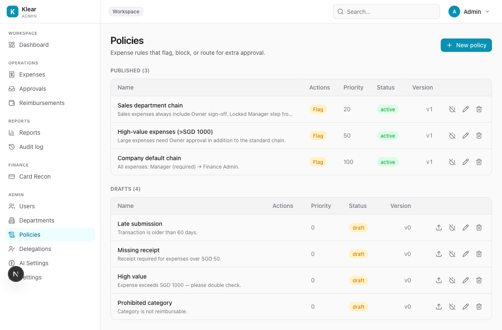Screen dimensions: 502x330
Task: Open Audit log in sidebar
Action: coord(50,147)
